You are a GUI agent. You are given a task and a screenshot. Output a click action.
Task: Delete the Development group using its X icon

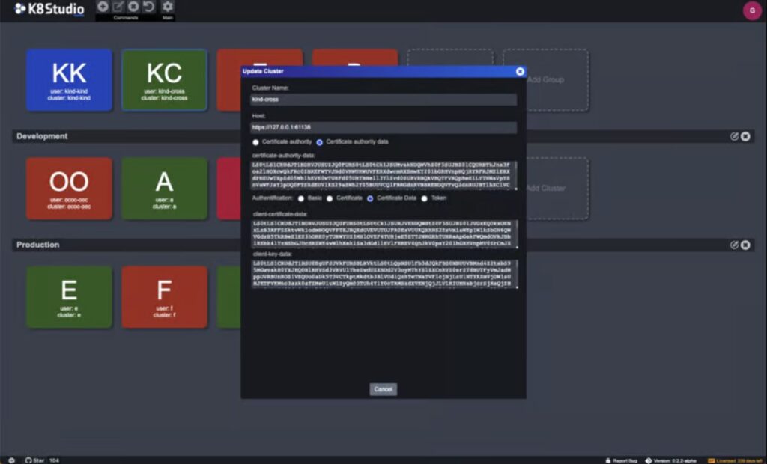(x=745, y=136)
